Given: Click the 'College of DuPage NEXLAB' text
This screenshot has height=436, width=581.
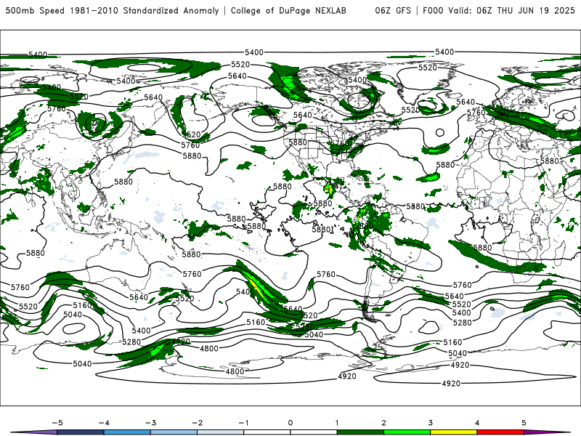Looking at the screenshot, I should coord(288,11).
